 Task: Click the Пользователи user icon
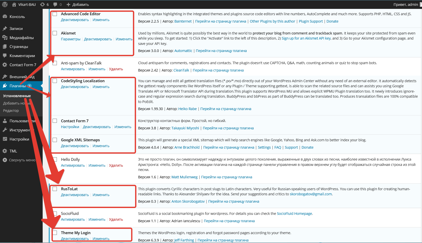point(5,121)
